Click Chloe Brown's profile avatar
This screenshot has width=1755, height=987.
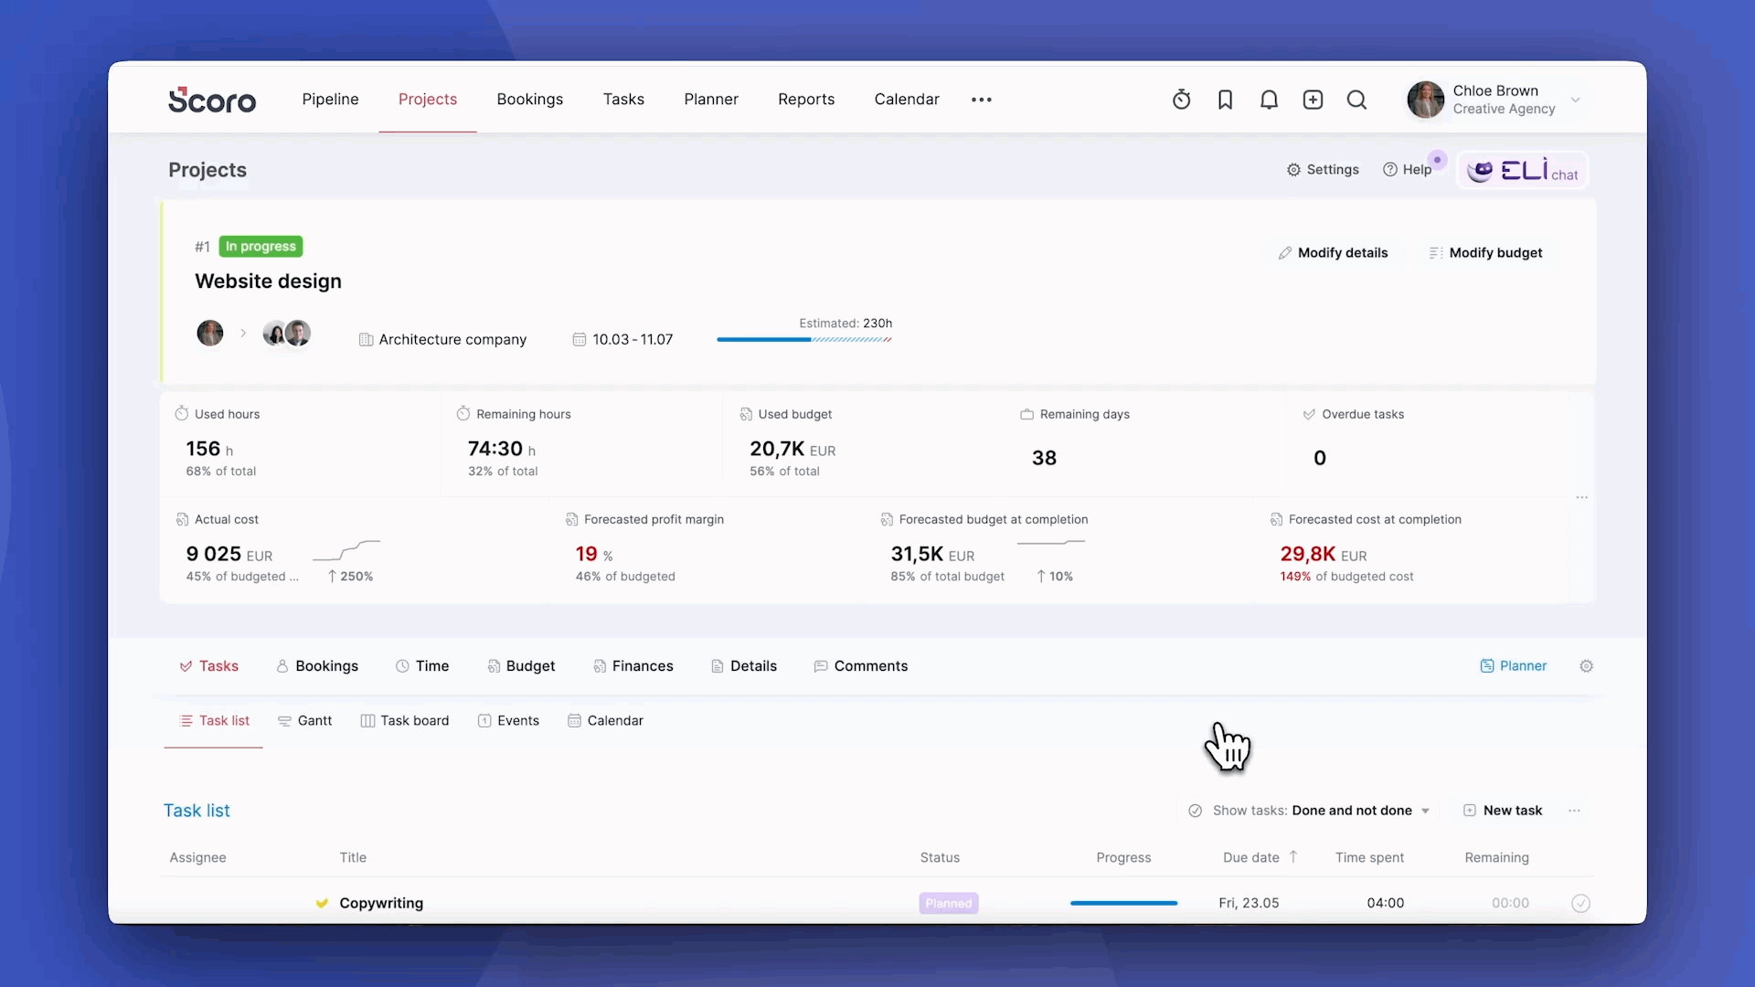click(x=1425, y=100)
